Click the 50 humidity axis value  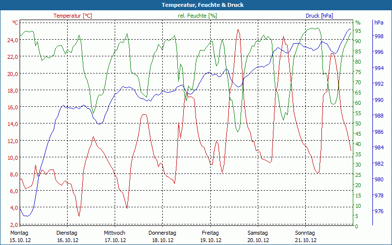(358, 123)
